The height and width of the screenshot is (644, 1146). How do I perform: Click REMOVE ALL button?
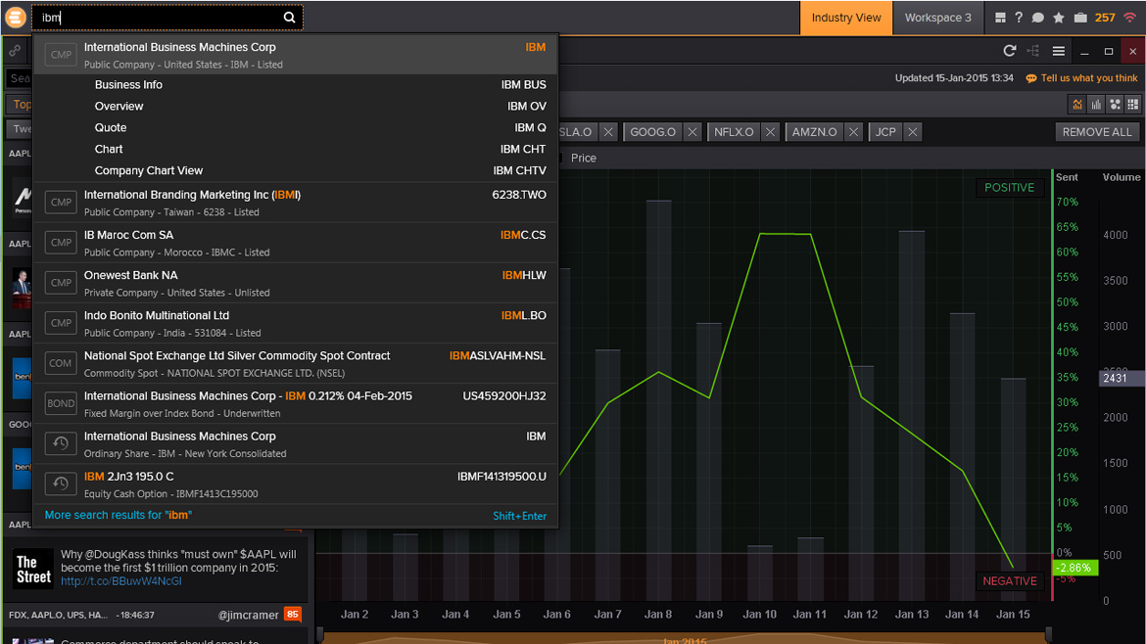point(1096,132)
